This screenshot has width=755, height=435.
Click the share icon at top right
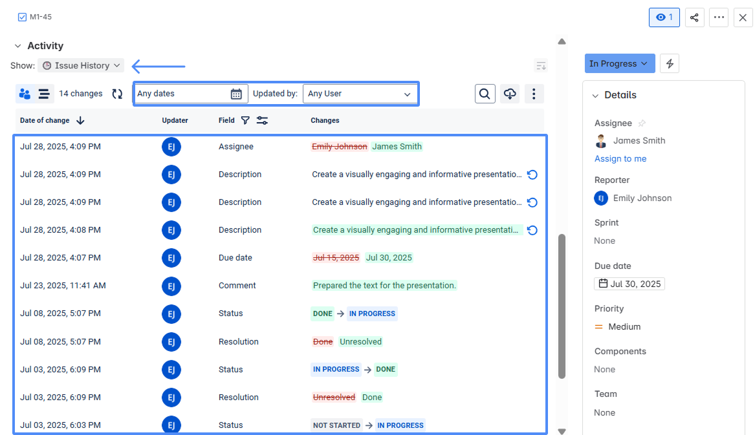coord(694,17)
